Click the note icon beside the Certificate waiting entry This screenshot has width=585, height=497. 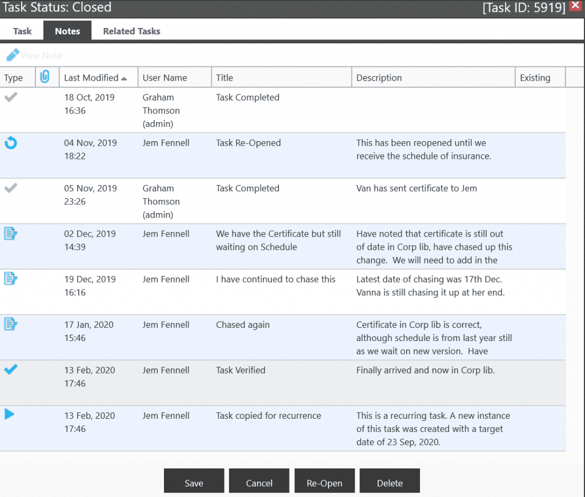pos(10,234)
